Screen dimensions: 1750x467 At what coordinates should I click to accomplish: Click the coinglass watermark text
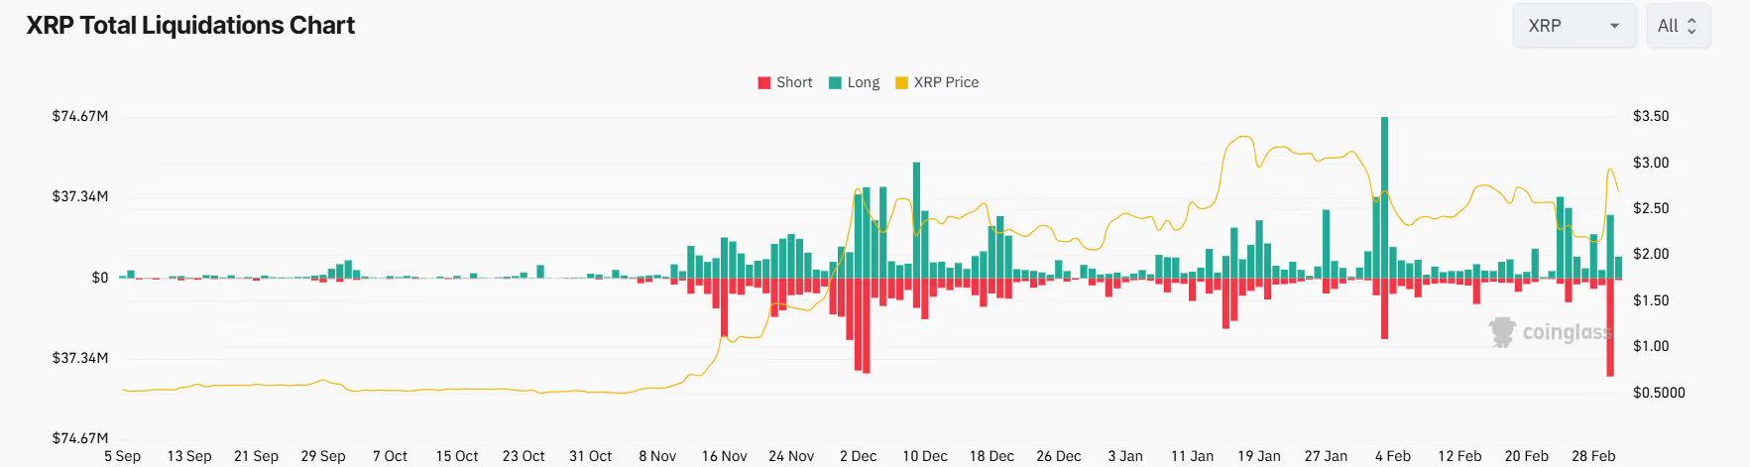pyautogui.click(x=1565, y=332)
